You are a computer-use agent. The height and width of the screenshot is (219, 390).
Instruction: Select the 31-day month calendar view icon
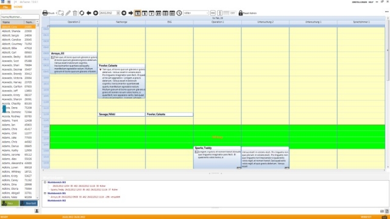[x=158, y=13]
